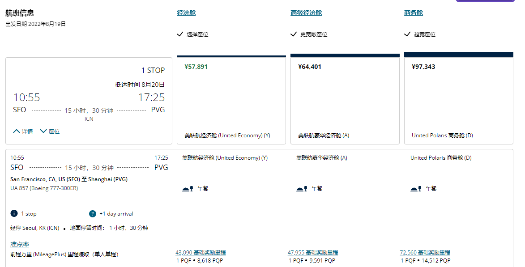The image size is (525, 267).
Task: Open the 43,090 基础奖励里程 link
Action: click(201, 253)
